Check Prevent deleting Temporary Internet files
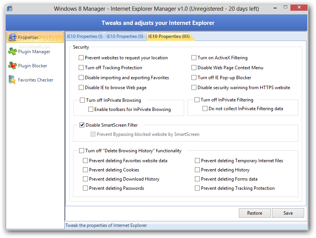Viewport: 316px width, 238px height. pos(197,161)
